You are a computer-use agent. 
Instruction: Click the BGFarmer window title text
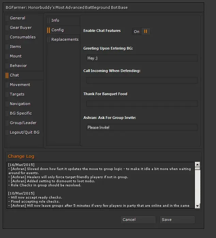[x=67, y=7]
